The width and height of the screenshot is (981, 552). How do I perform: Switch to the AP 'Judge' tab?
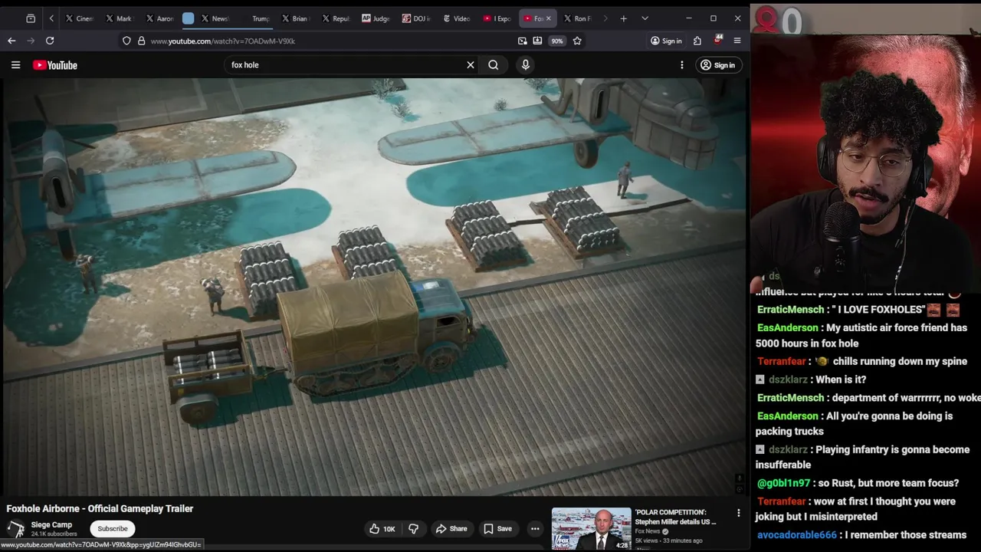point(376,18)
